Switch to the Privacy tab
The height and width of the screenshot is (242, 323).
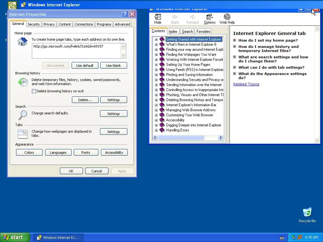pyautogui.click(x=49, y=24)
